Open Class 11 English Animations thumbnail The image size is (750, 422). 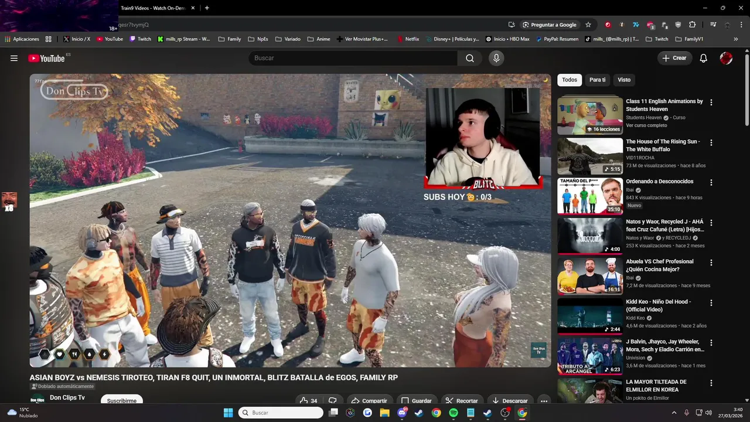[x=590, y=115]
